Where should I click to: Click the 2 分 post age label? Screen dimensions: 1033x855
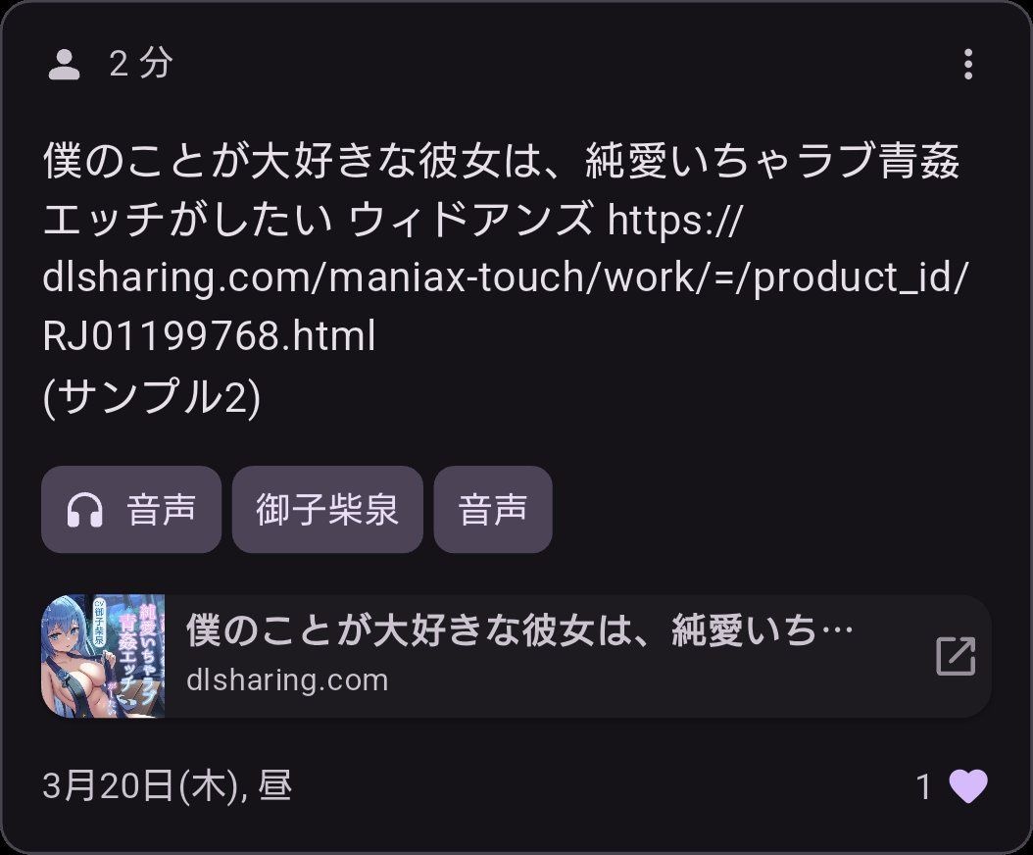(x=141, y=64)
